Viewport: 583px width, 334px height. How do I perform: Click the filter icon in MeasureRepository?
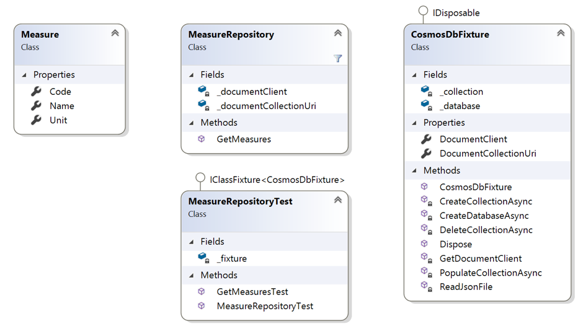click(x=337, y=58)
